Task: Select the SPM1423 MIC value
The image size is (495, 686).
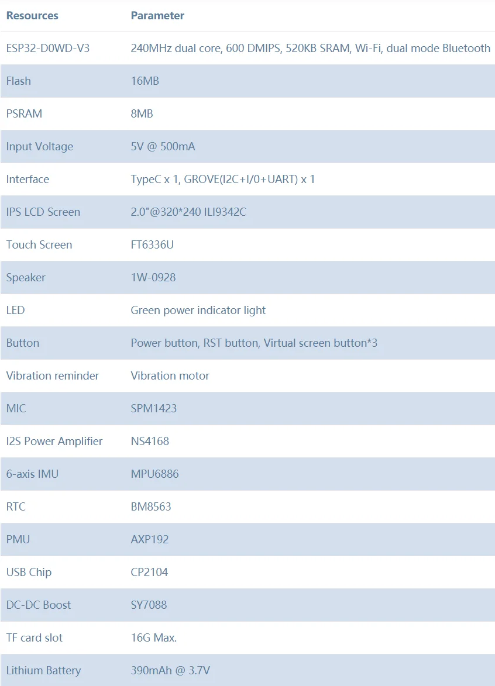Action: point(153,409)
